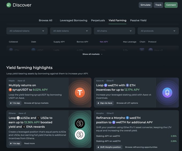Switch to Passive Yield tab
The image size is (182, 151).
click(x=138, y=20)
